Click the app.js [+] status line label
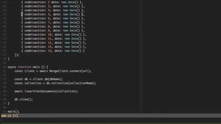 [x=9, y=116]
